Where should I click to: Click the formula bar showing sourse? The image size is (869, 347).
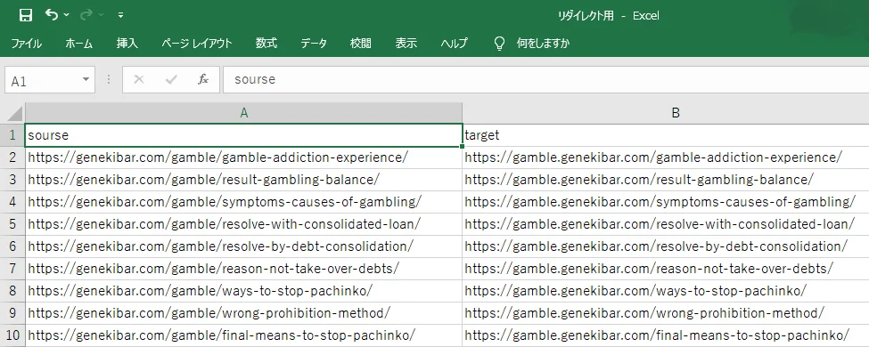pyautogui.click(x=545, y=80)
